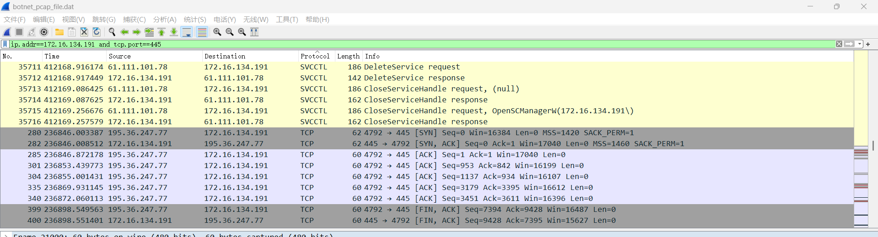Click Go to specified packet icon
This screenshot has width=878, height=237.
point(149,32)
